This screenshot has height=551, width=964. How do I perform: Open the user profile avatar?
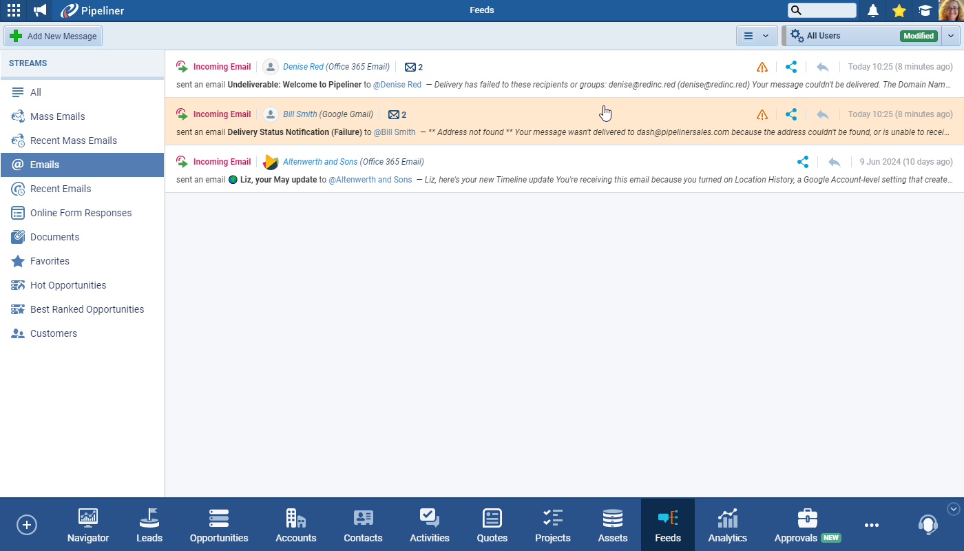point(950,10)
